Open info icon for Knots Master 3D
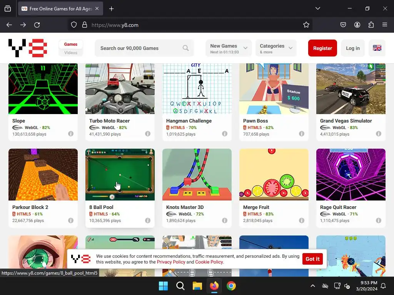The width and height of the screenshot is (394, 295). 225,220
